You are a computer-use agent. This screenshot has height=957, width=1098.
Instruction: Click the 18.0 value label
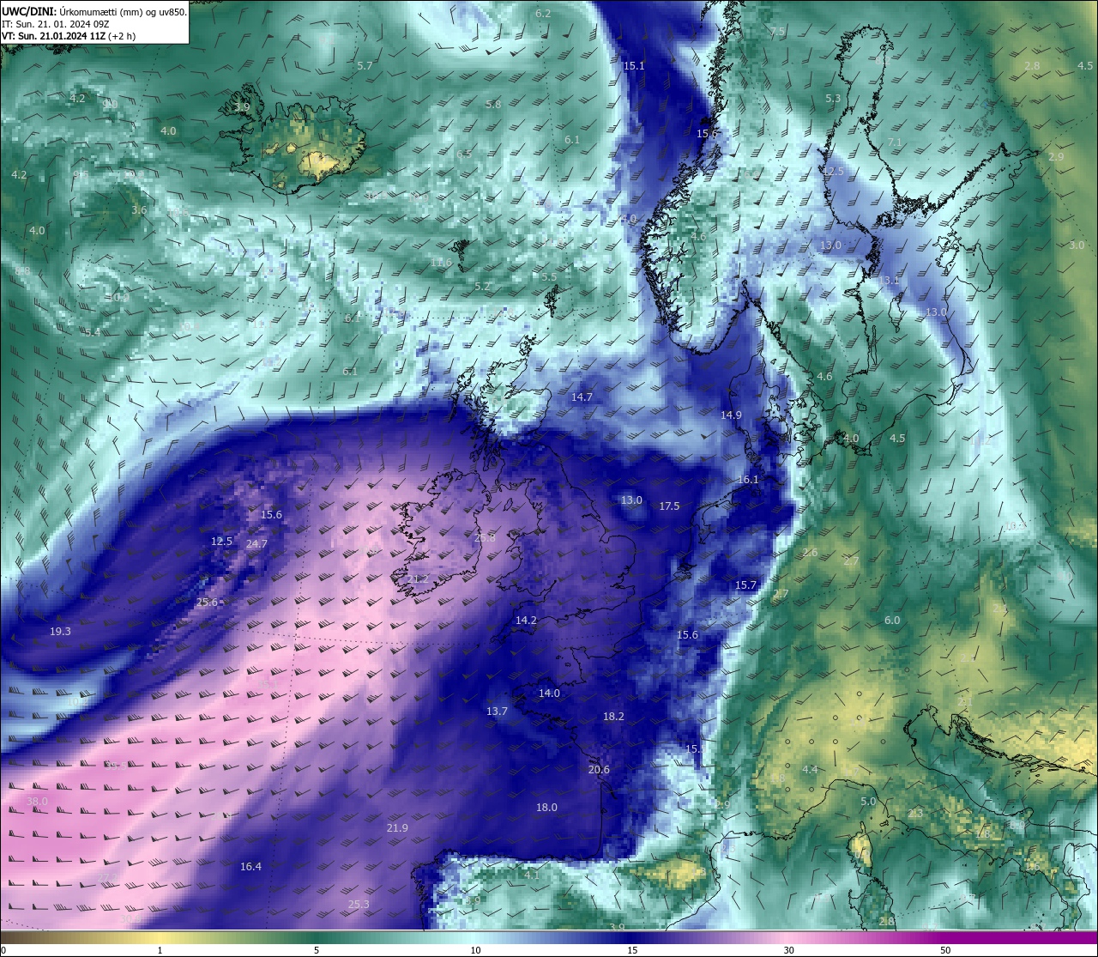[x=546, y=808]
